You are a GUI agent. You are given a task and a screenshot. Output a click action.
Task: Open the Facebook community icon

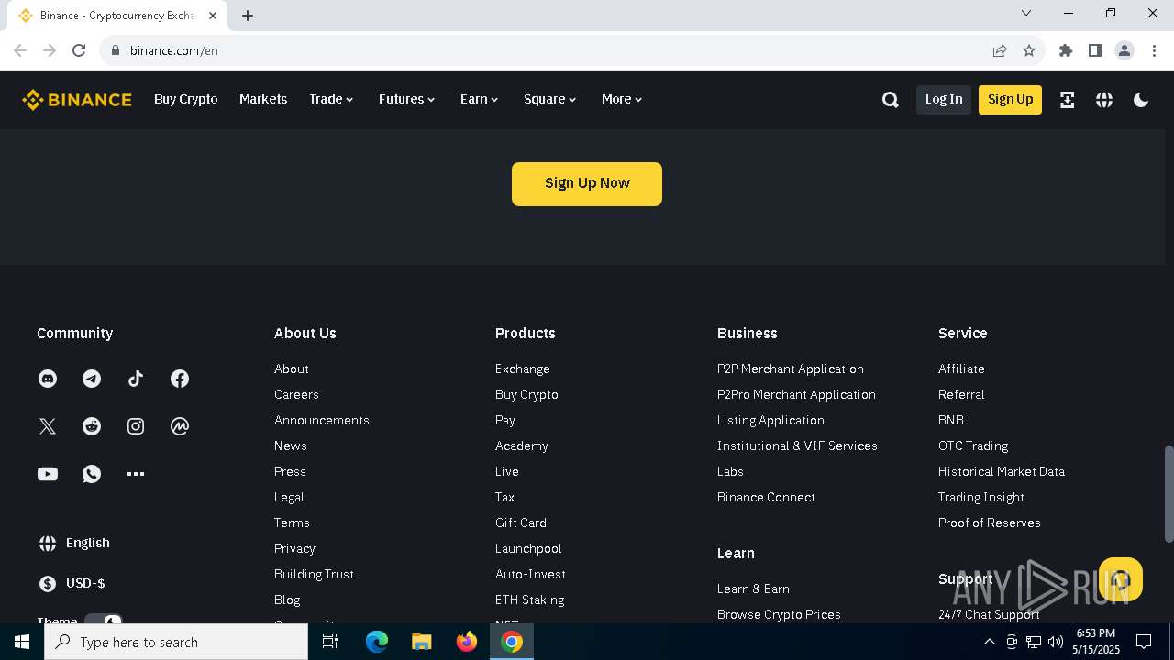[x=180, y=379]
